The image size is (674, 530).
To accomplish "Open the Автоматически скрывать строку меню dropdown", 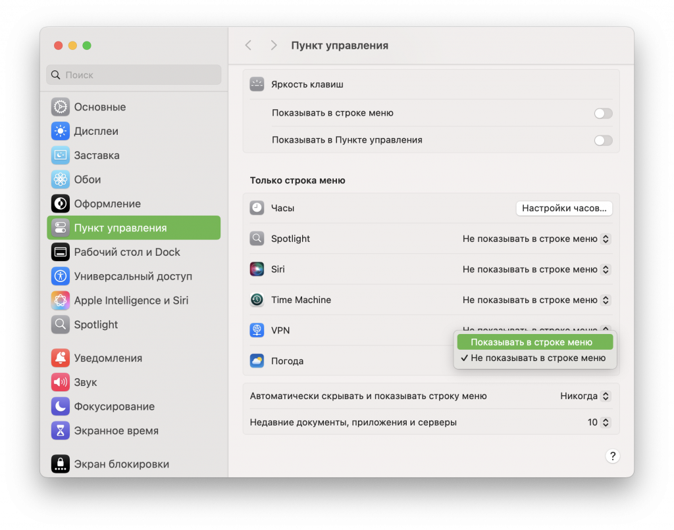I will click(x=584, y=396).
